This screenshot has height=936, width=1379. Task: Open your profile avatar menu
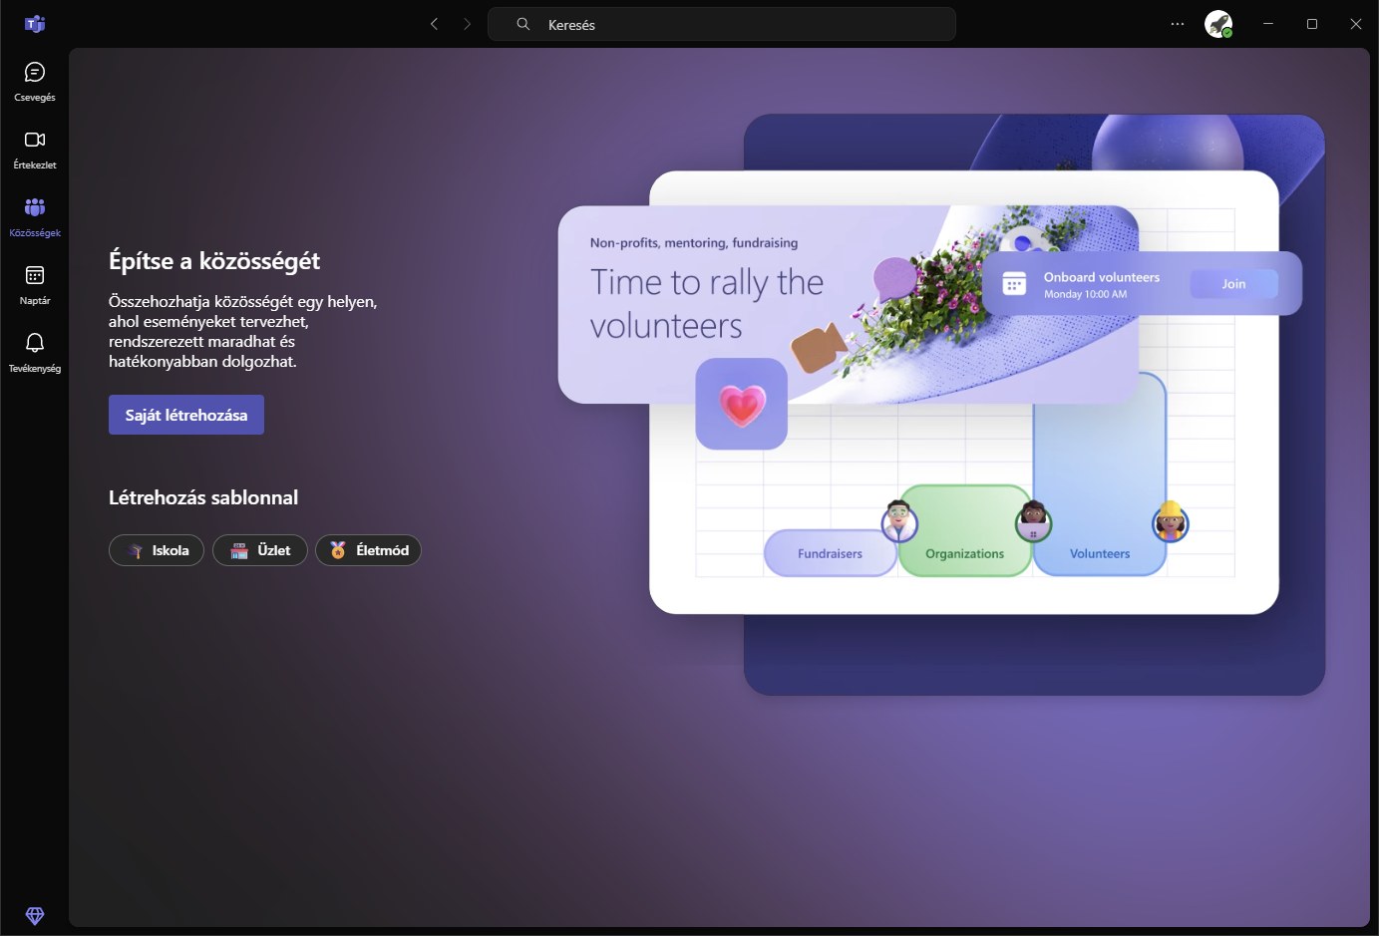(x=1217, y=24)
